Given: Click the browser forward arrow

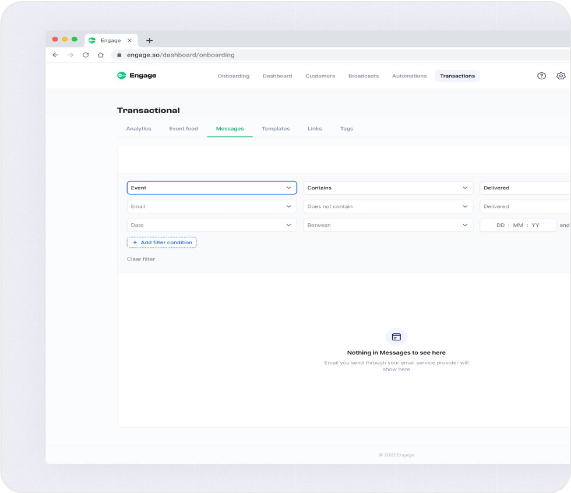Looking at the screenshot, I should point(71,55).
